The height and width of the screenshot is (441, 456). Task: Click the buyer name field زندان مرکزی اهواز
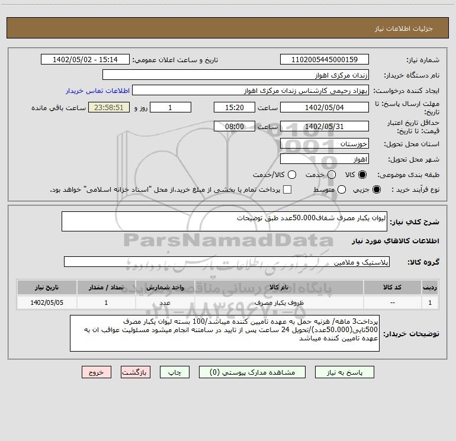236,75
